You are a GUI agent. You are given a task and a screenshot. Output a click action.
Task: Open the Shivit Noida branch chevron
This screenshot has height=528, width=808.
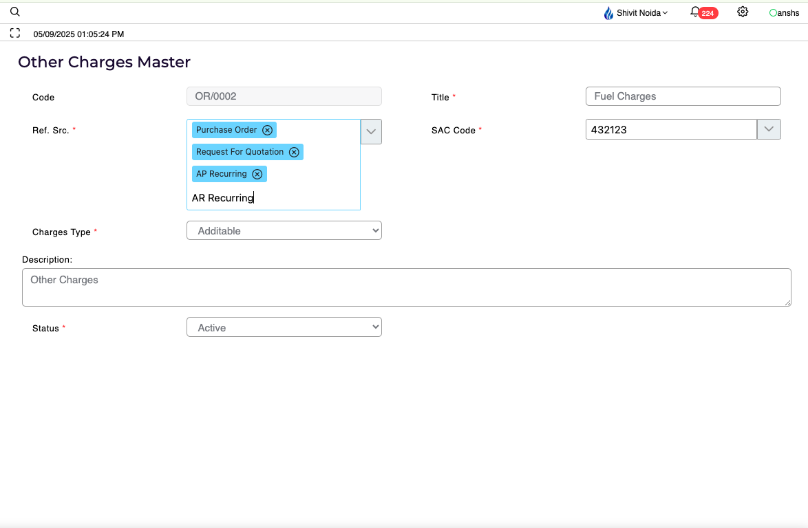point(665,13)
